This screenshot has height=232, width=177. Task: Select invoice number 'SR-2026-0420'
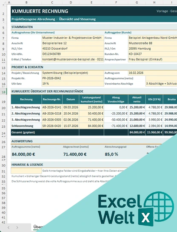tap(52, 126)
